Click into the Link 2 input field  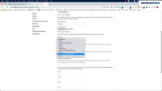[71, 79]
